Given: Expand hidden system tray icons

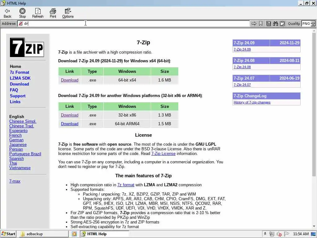Looking at the screenshot, I should click(265, 234).
